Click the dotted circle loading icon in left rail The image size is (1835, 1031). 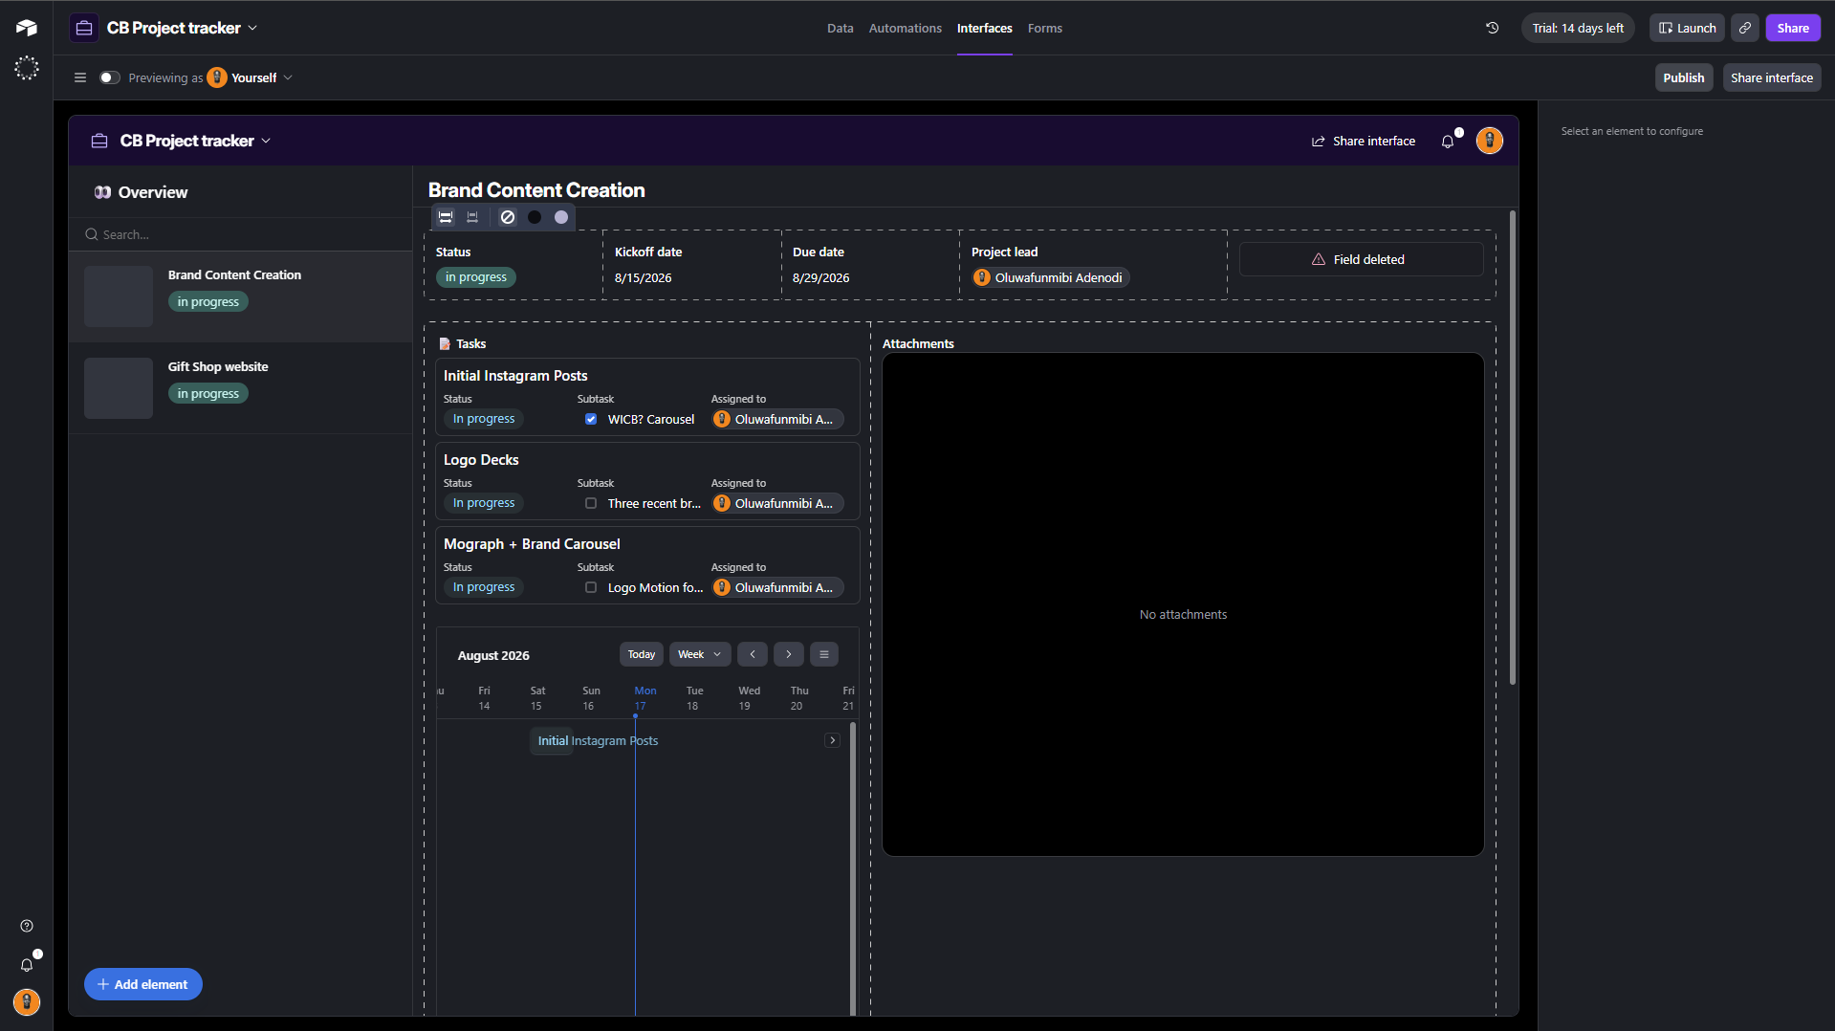click(27, 68)
